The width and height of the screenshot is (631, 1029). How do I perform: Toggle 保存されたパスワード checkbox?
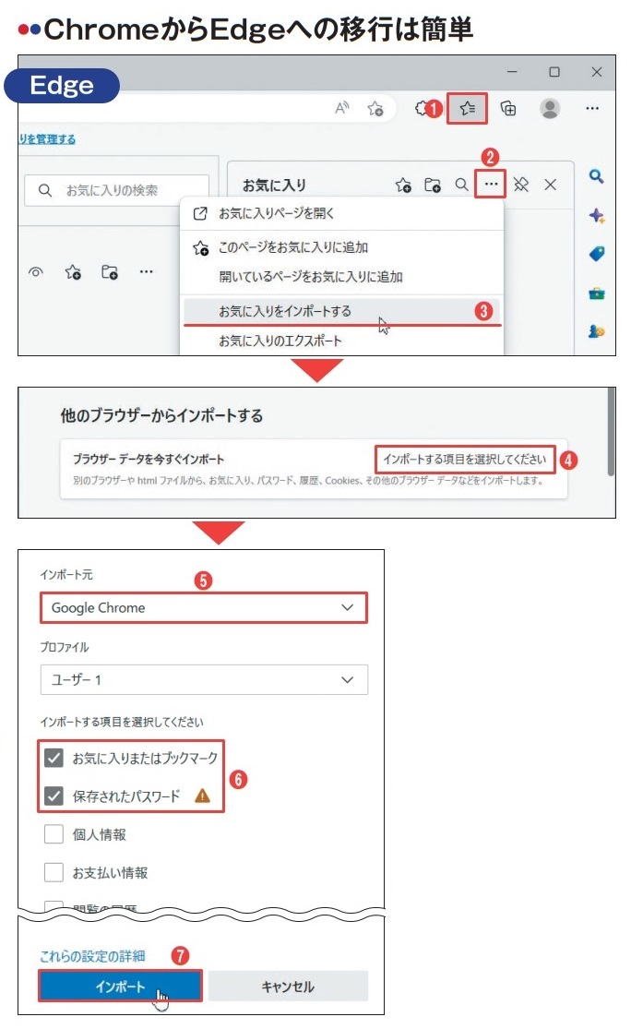click(54, 796)
